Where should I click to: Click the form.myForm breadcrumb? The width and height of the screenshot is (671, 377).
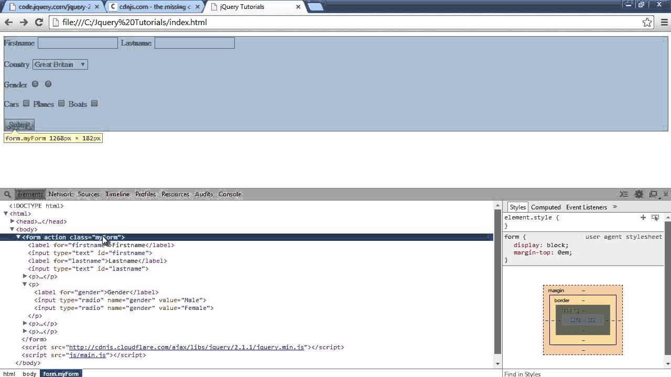pos(61,374)
